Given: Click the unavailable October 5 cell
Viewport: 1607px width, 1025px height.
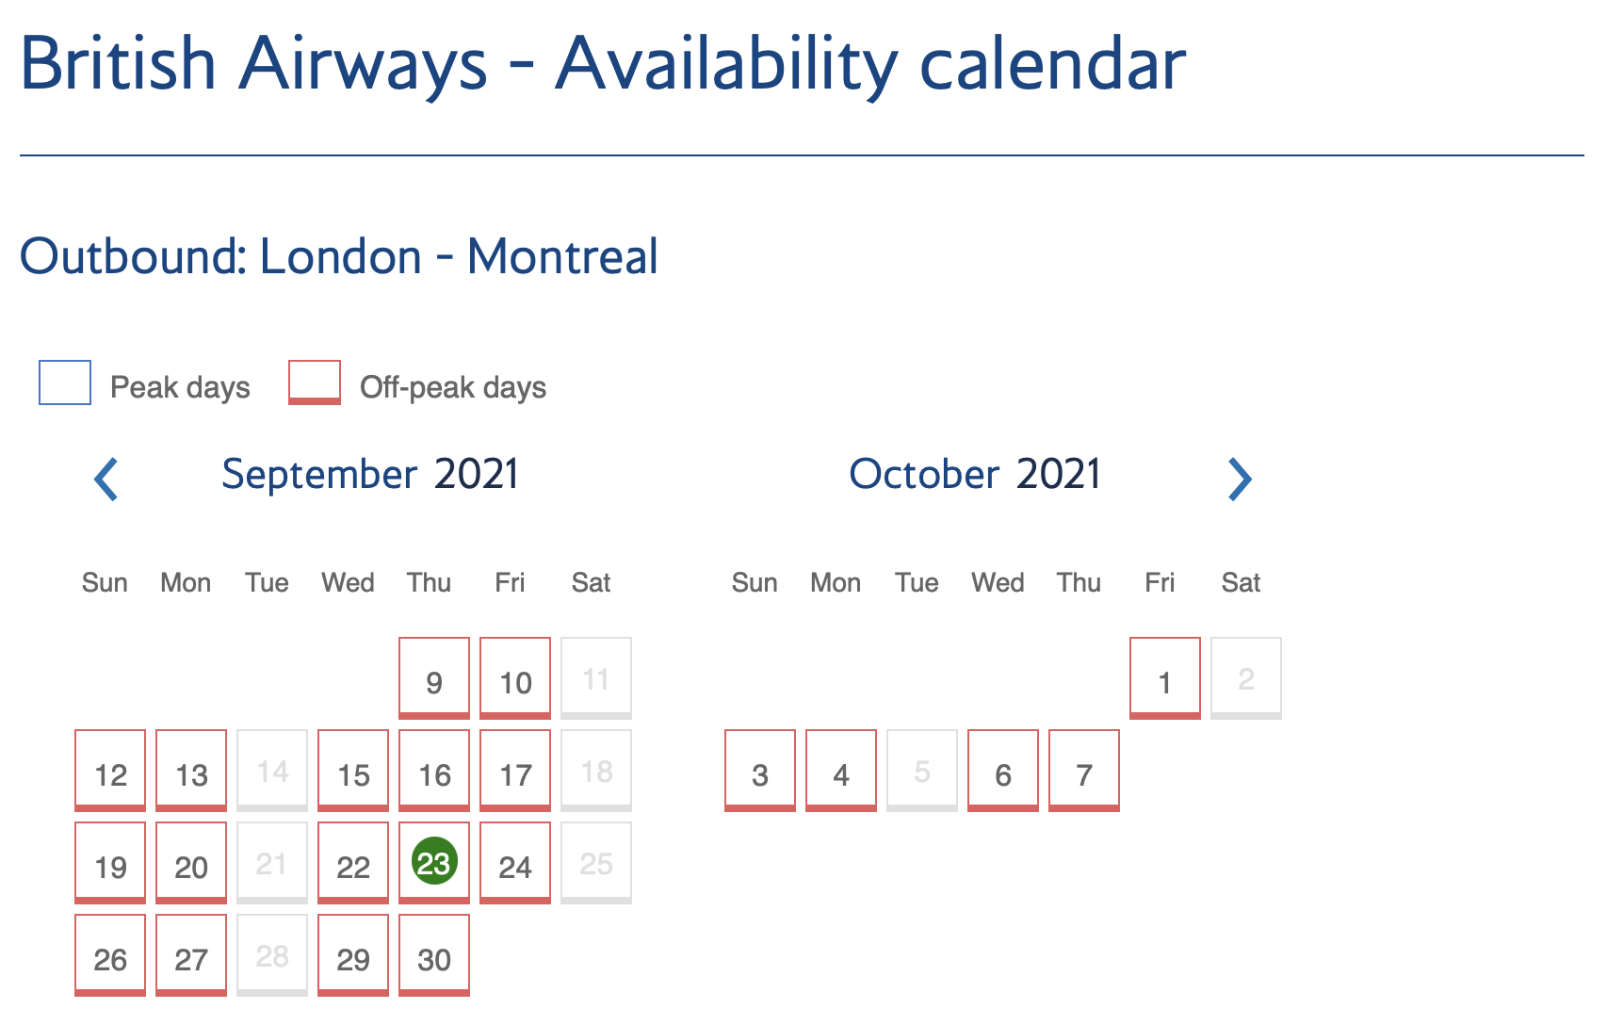Looking at the screenshot, I should [921, 771].
